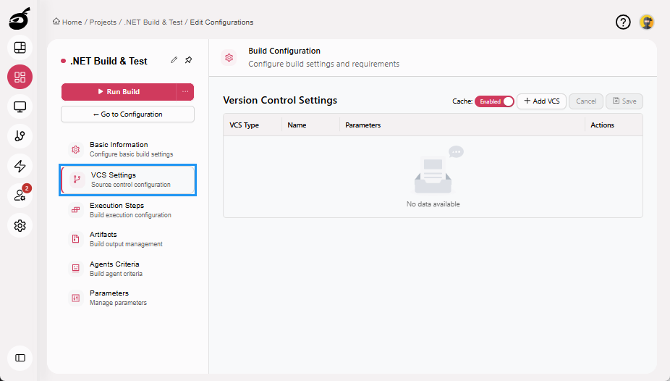Switch to Execution Steps section

128,210
